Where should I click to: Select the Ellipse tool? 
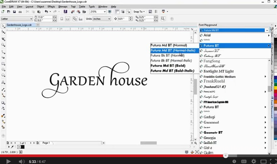(3, 69)
